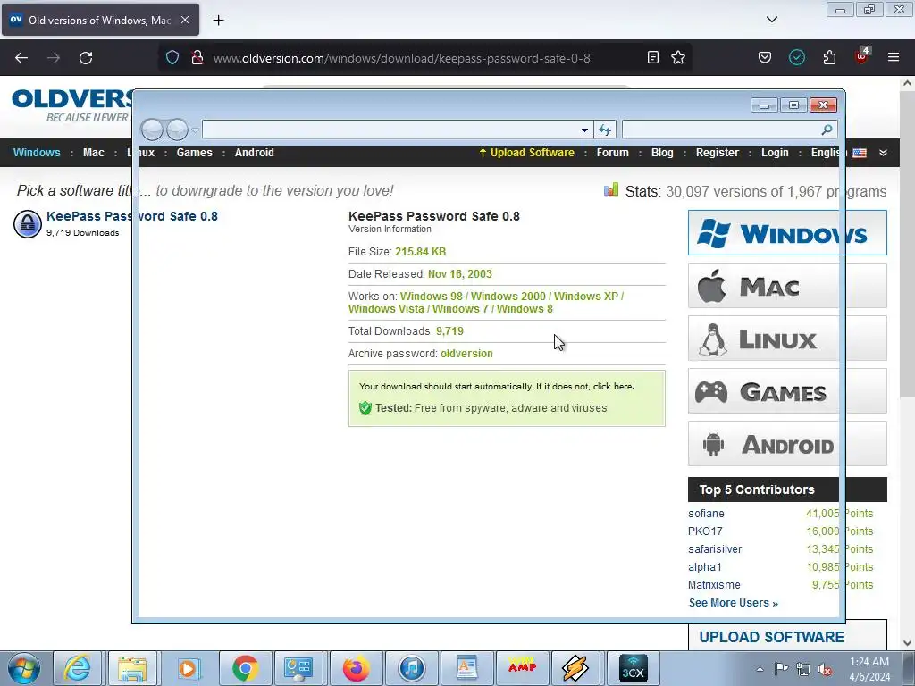The width and height of the screenshot is (915, 686).
Task: Open contributor alpha1 profile link
Action: click(704, 567)
